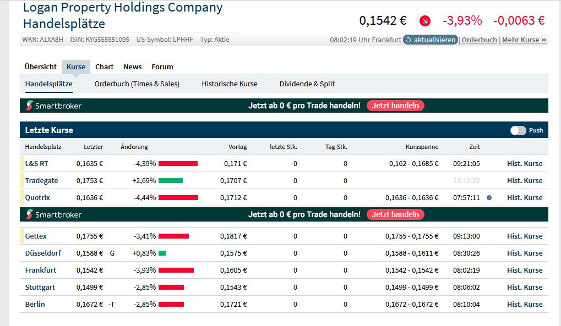Expand Mehr Kurse link

(x=524, y=40)
